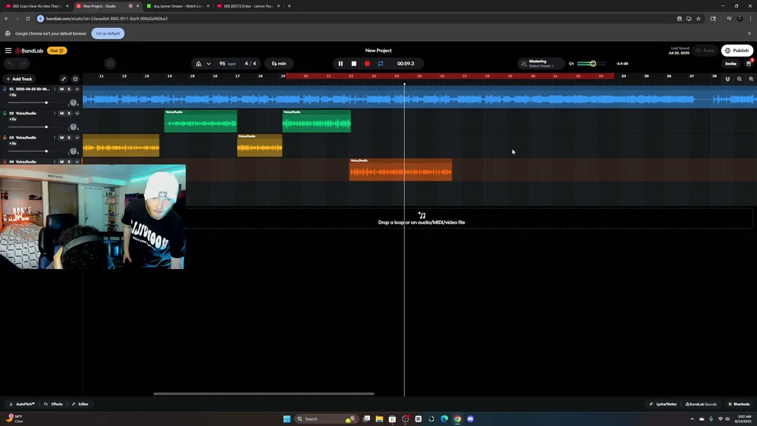Select track 03 microphone icon
The image size is (757, 426).
pyautogui.click(x=5, y=137)
